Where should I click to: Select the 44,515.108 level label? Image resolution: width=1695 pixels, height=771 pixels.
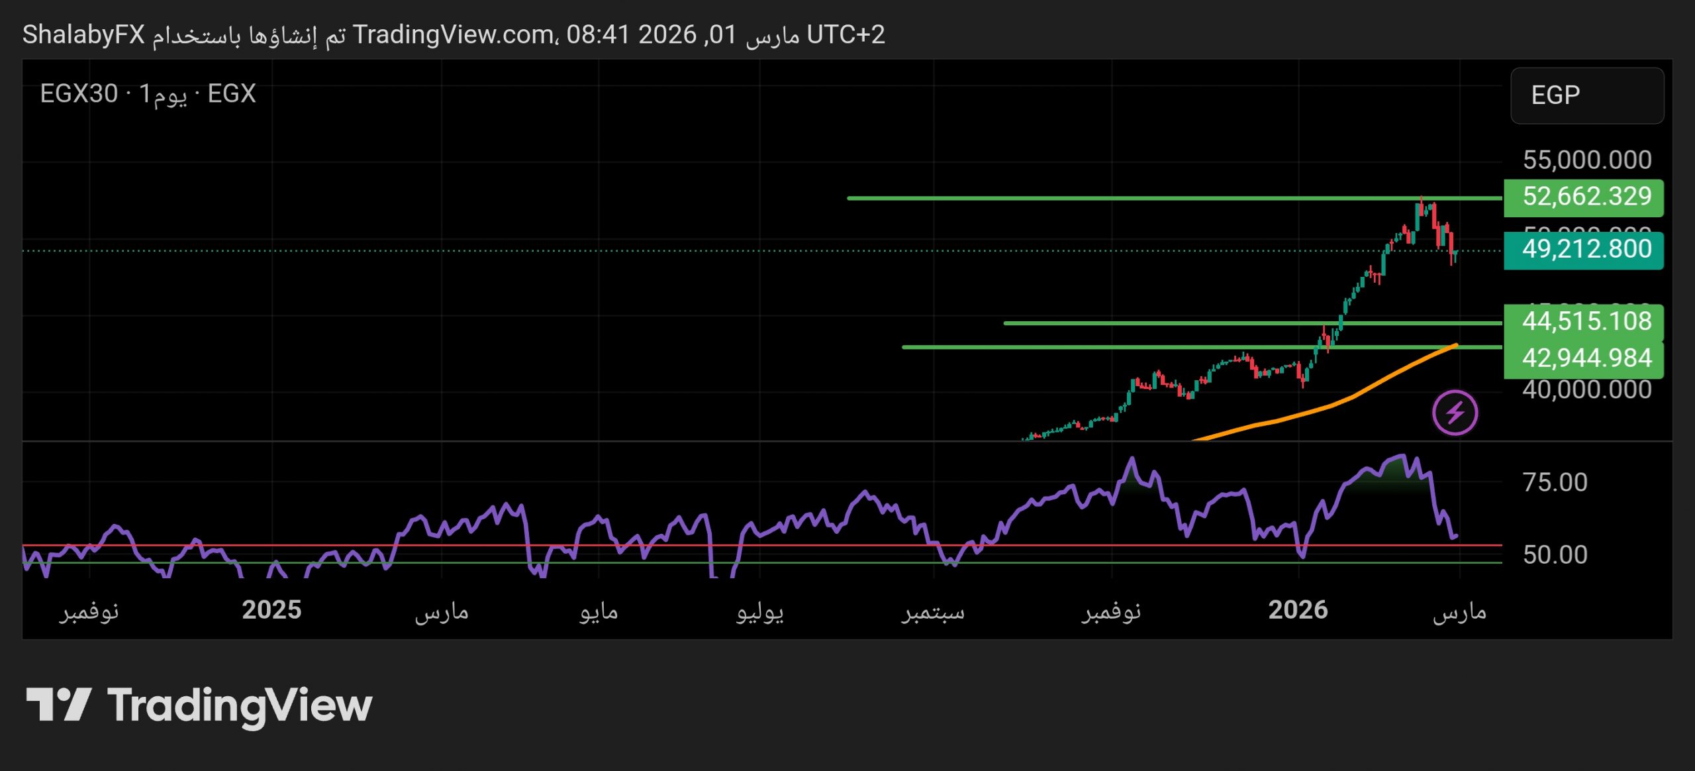coord(1583,322)
